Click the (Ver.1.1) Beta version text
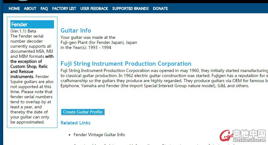 coord(23,31)
